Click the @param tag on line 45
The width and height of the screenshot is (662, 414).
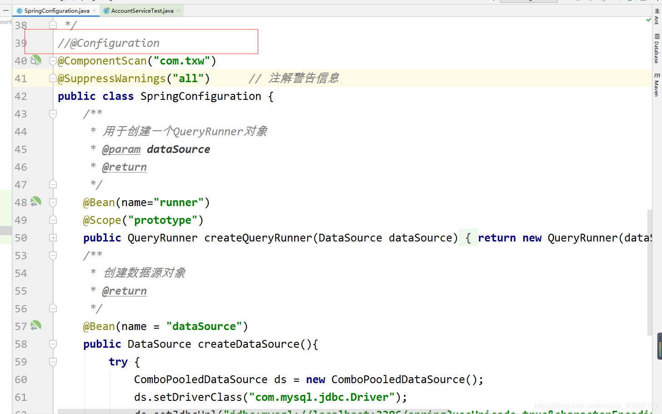(121, 149)
